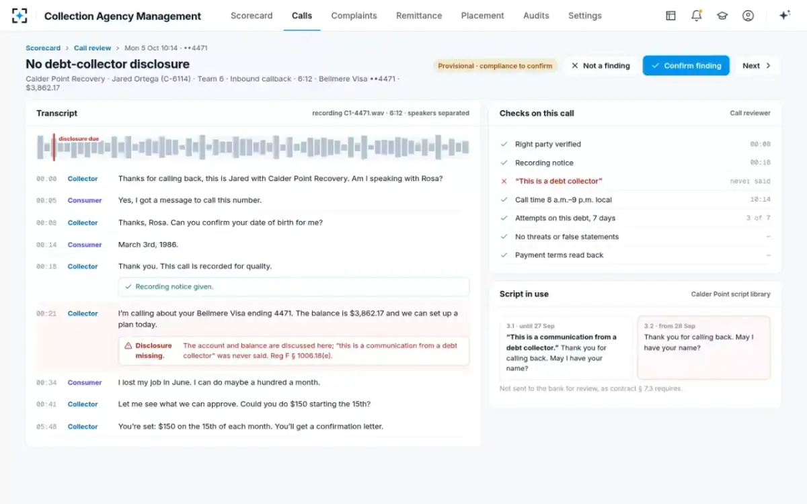807x504 pixels.
Task: Open notifications bell icon
Action: (697, 15)
